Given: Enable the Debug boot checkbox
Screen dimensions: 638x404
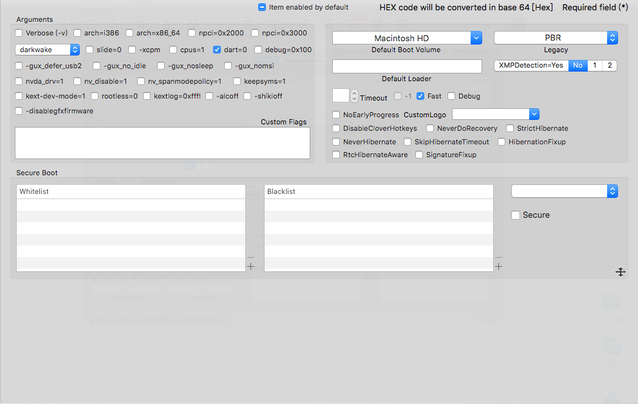Looking at the screenshot, I should (x=451, y=96).
